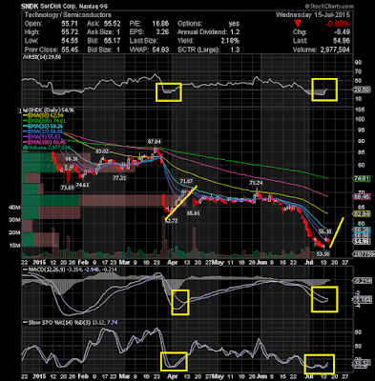Select the EMA(13) legend entry
Image resolution: width=375 pixels, height=381 pixels.
[x=43, y=131]
